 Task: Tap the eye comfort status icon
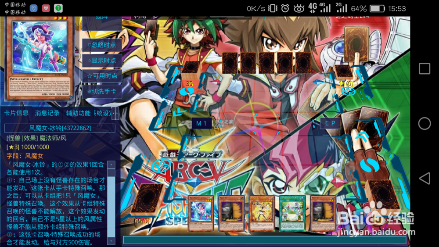click(299, 9)
